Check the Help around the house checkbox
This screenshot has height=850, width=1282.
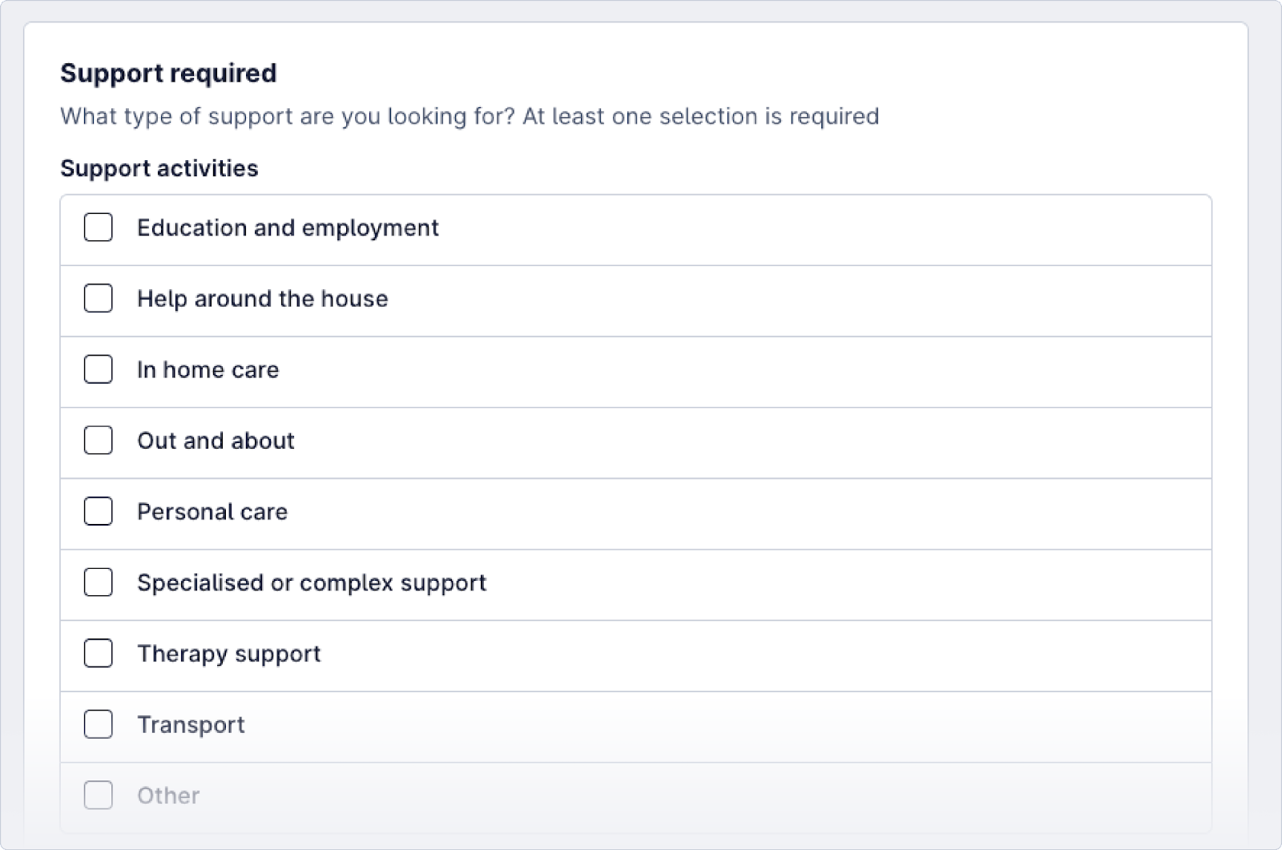98,299
